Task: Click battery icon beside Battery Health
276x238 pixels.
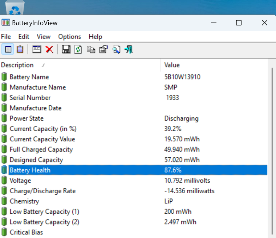Action: click(x=4, y=170)
